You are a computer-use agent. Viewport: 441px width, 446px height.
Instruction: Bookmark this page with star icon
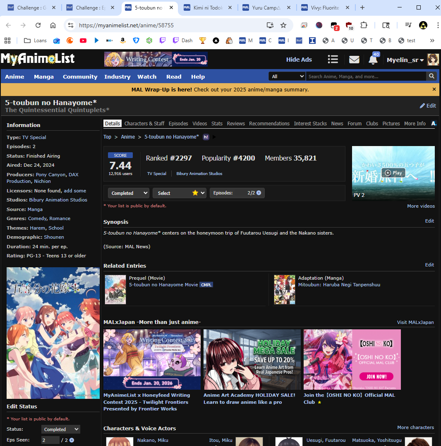[x=283, y=25]
